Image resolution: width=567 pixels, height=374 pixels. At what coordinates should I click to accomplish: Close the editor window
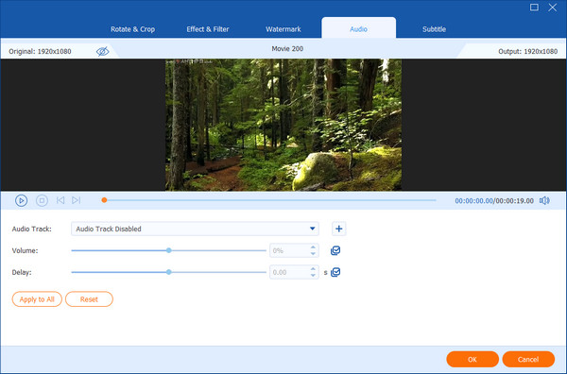(x=552, y=8)
